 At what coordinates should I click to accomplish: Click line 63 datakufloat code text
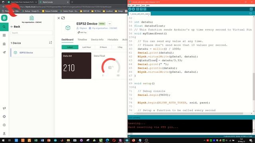click(x=147, y=60)
